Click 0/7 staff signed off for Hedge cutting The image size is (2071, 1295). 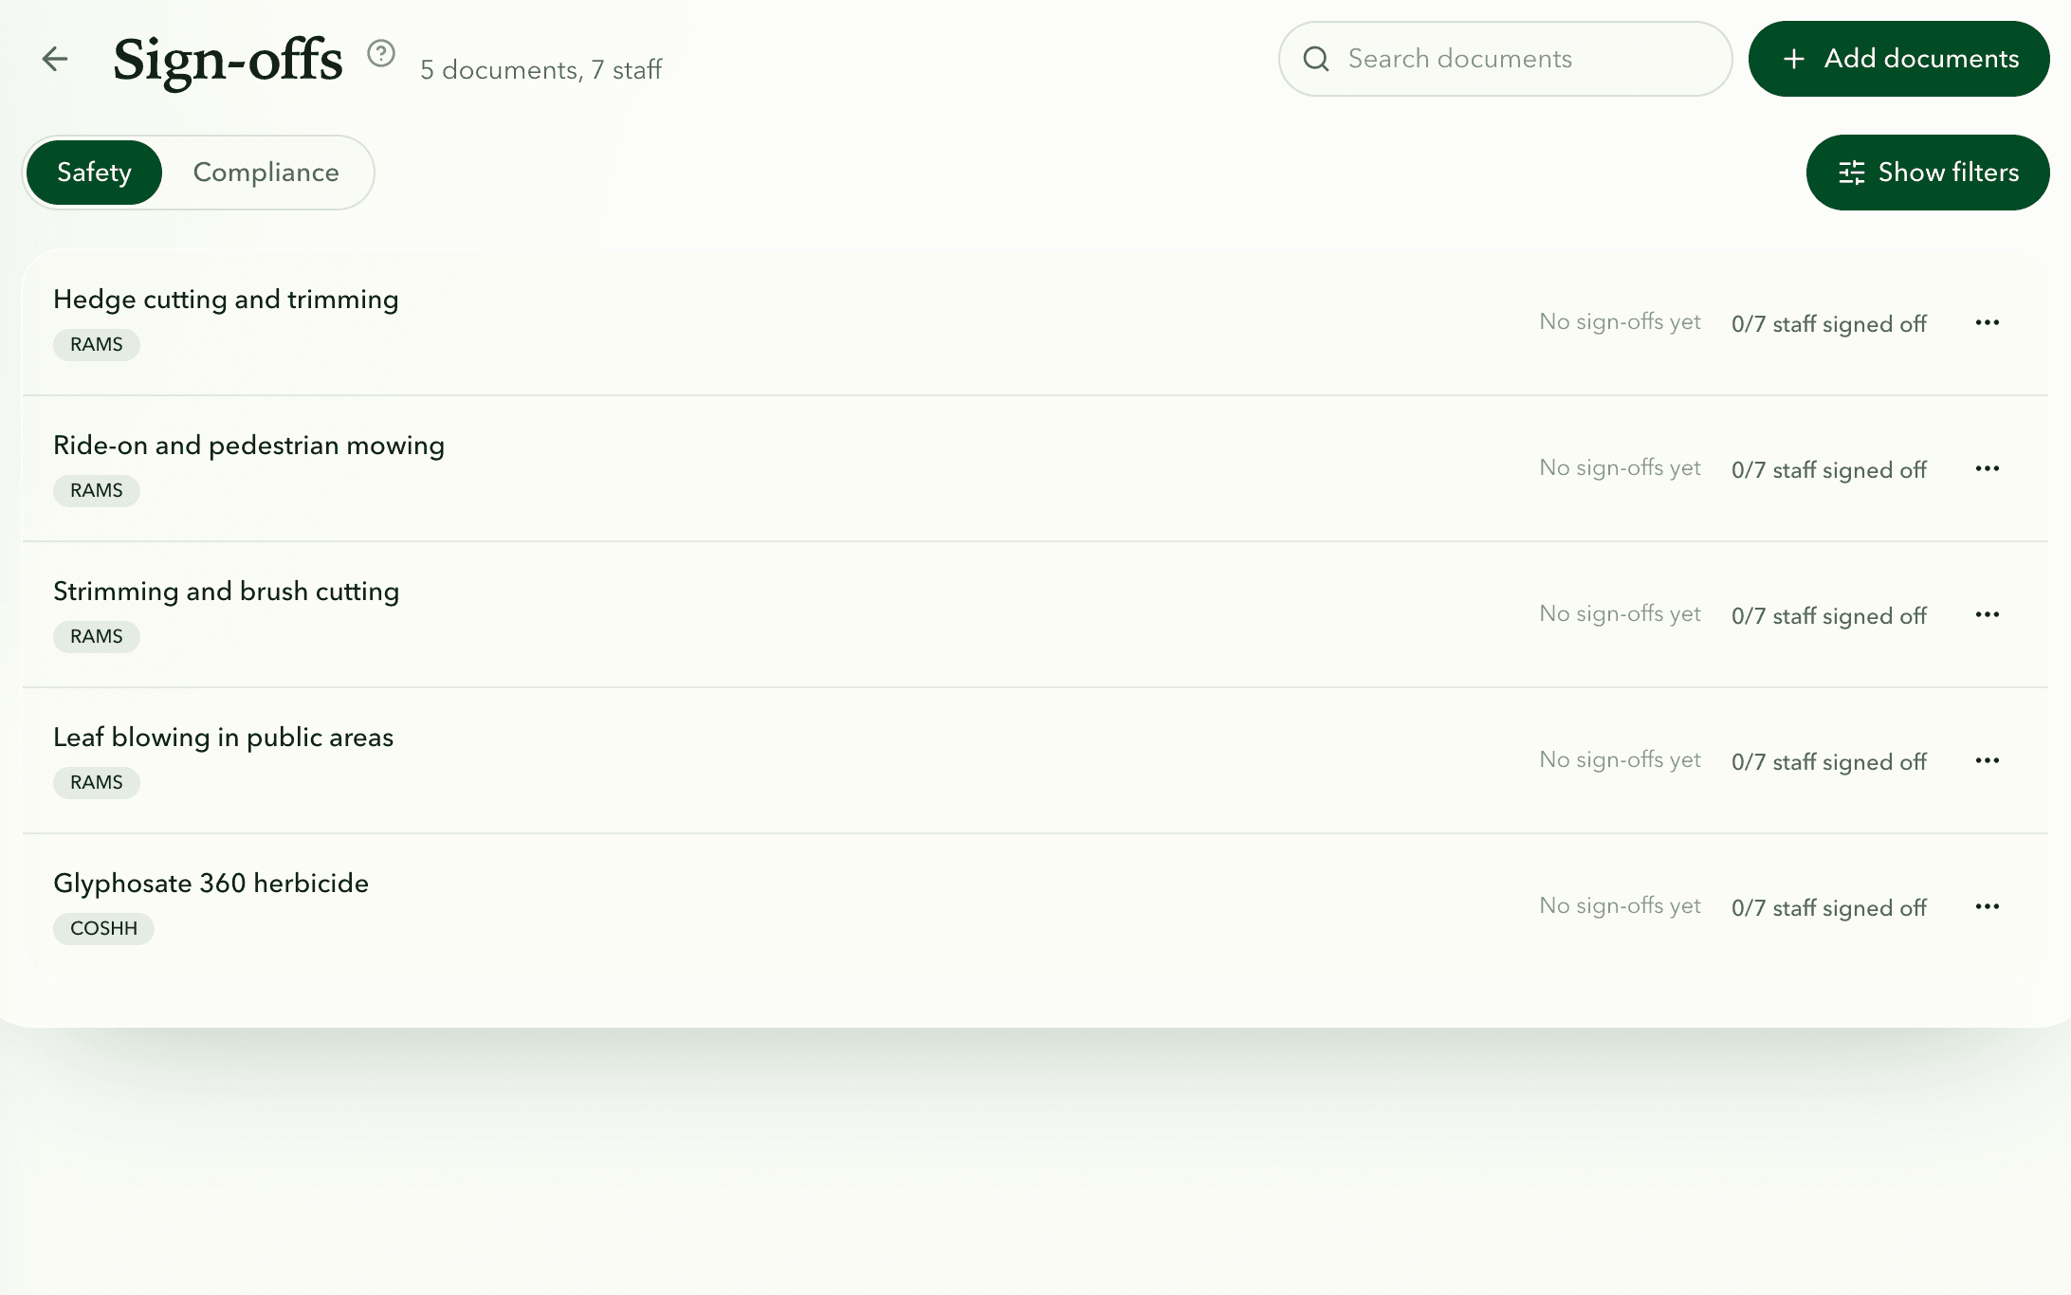pyautogui.click(x=1829, y=324)
